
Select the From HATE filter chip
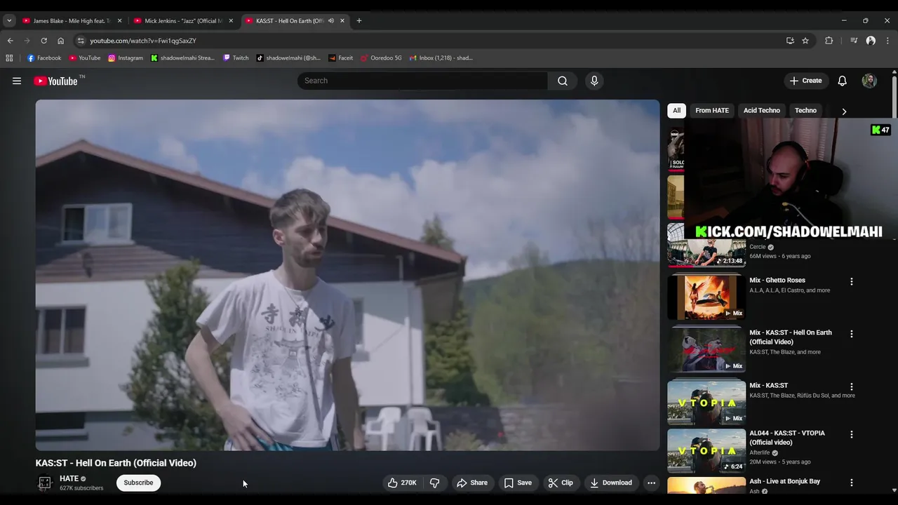coord(712,110)
